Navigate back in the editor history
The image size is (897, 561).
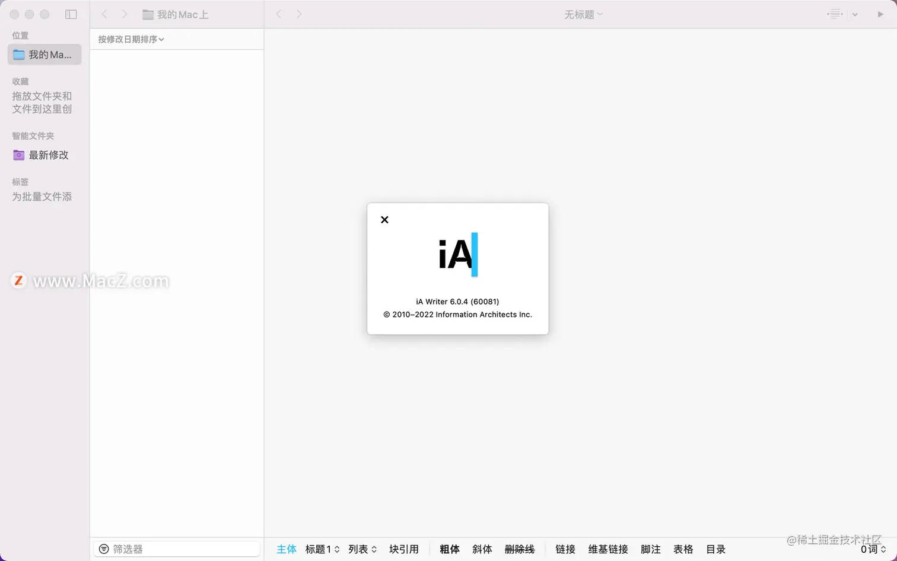click(x=279, y=14)
